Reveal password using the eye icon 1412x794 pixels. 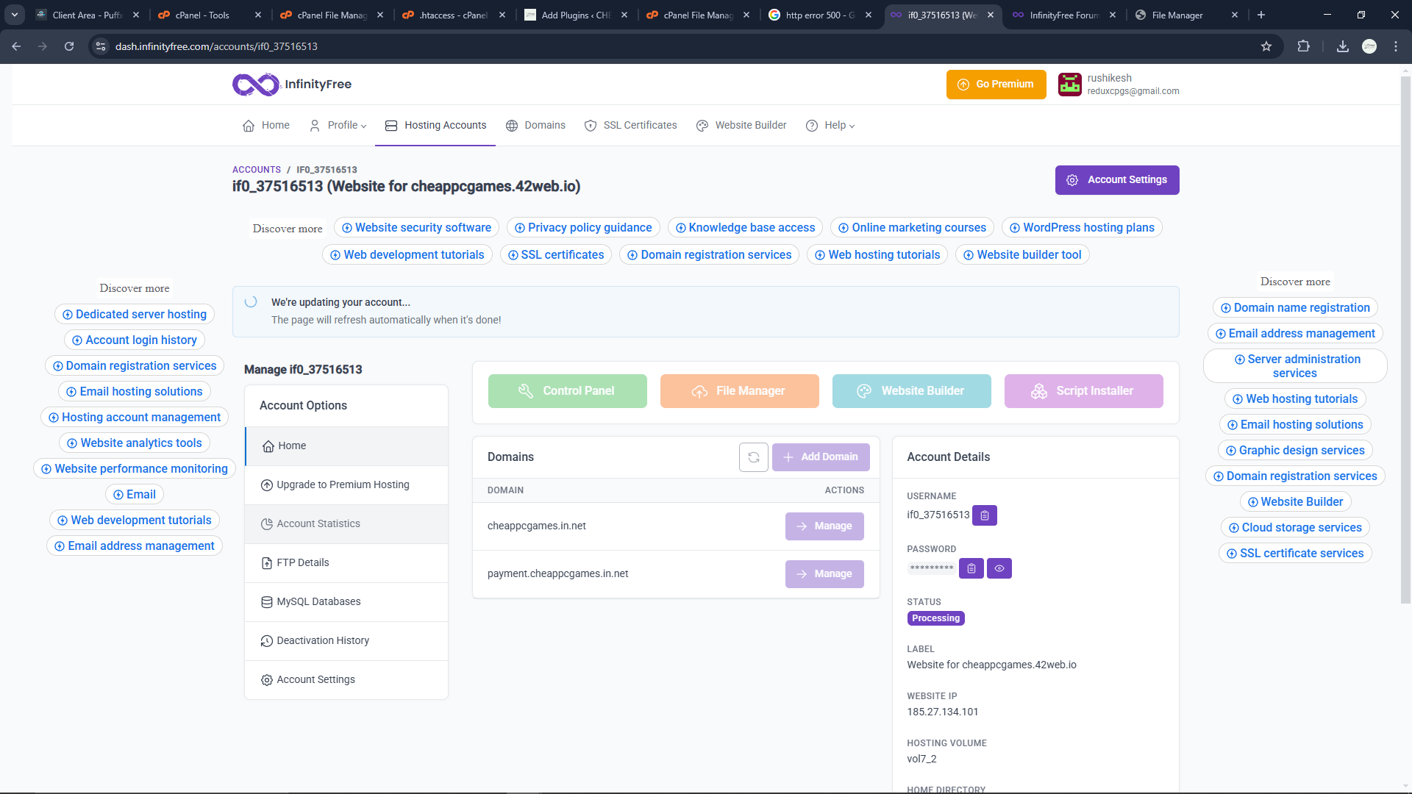[999, 568]
